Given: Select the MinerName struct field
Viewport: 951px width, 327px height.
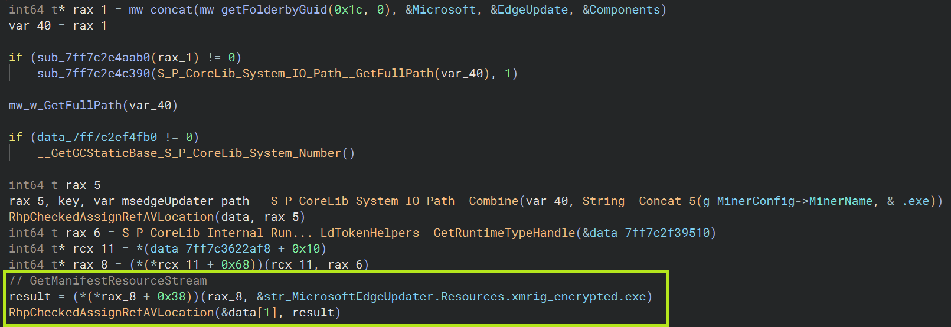Looking at the screenshot, I should tap(840, 201).
